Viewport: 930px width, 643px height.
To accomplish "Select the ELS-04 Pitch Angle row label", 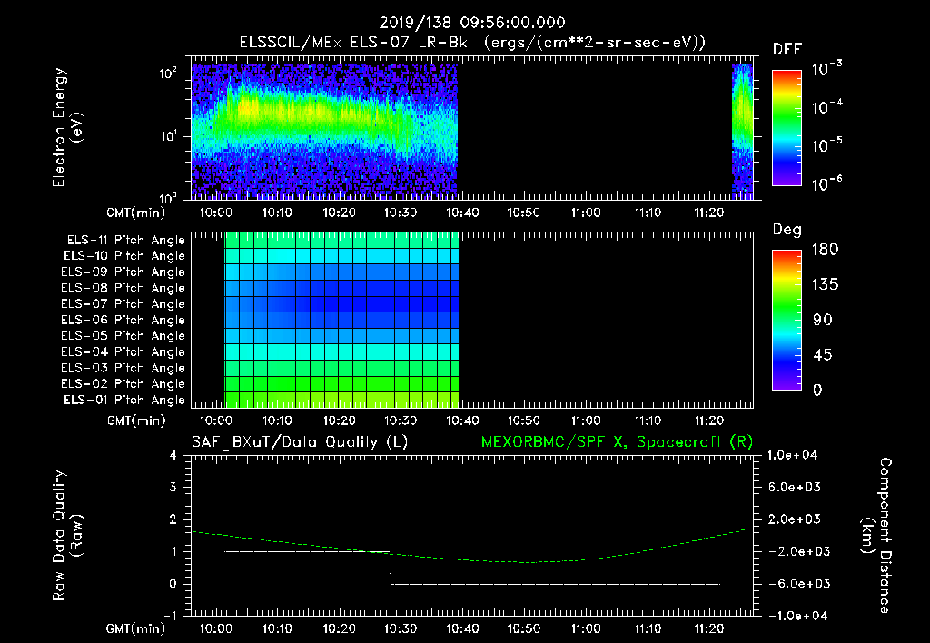I will point(124,351).
